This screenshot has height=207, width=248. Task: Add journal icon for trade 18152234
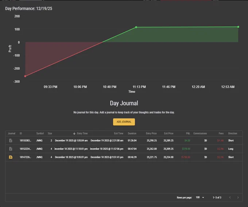click(11, 149)
